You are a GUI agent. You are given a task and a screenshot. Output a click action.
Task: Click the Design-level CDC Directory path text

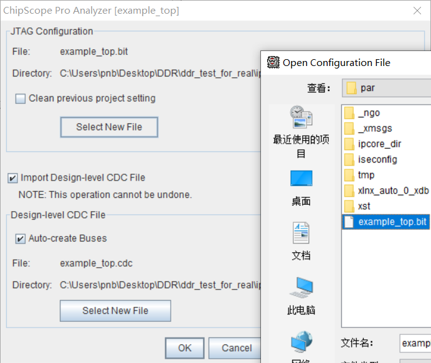(x=160, y=285)
